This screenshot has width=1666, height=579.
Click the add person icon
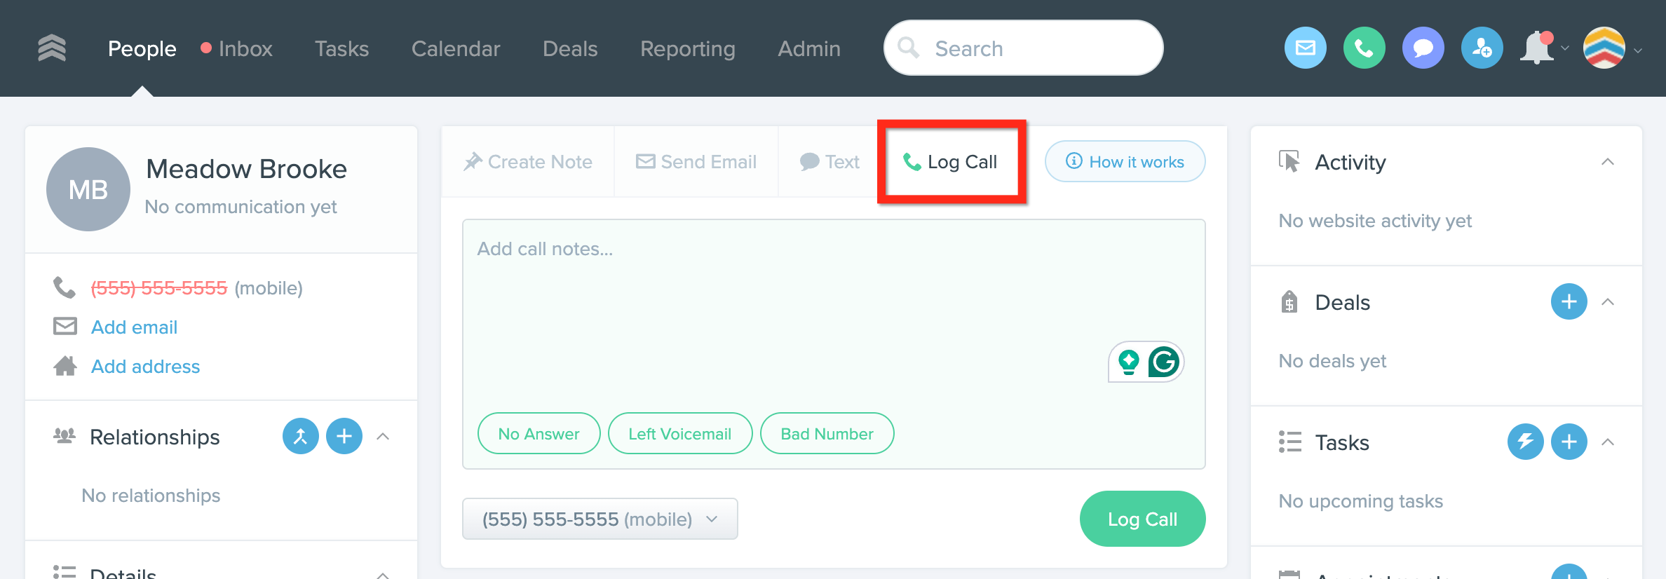[x=1482, y=48]
